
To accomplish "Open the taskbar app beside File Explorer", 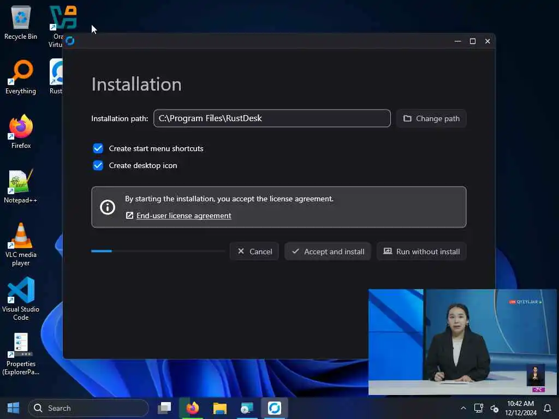I will coord(247,408).
